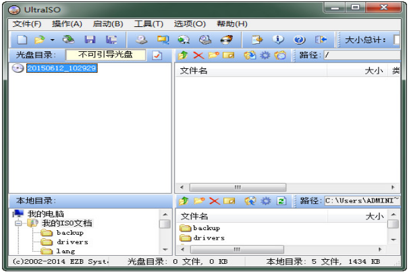Click down arrow of local file list scrollbar

coord(393,240)
